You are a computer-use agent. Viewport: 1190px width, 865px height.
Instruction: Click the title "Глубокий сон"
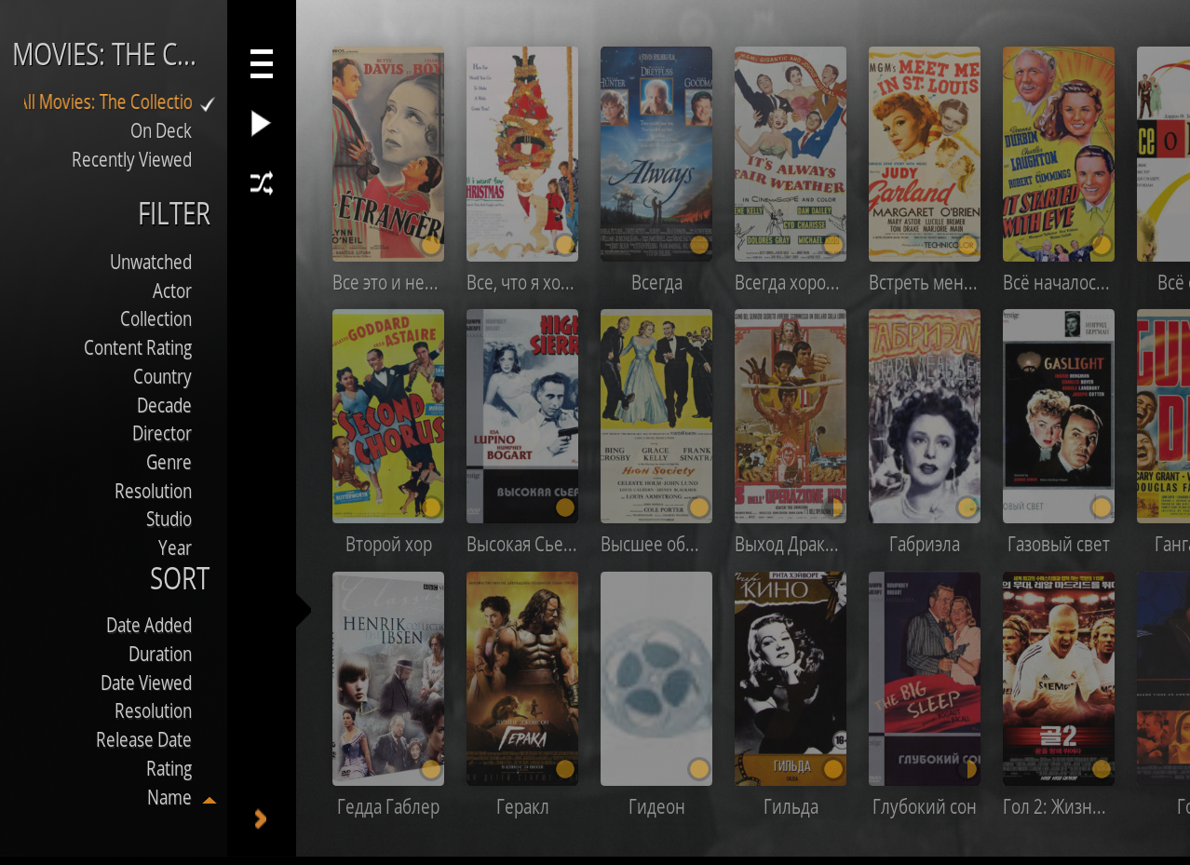(925, 807)
